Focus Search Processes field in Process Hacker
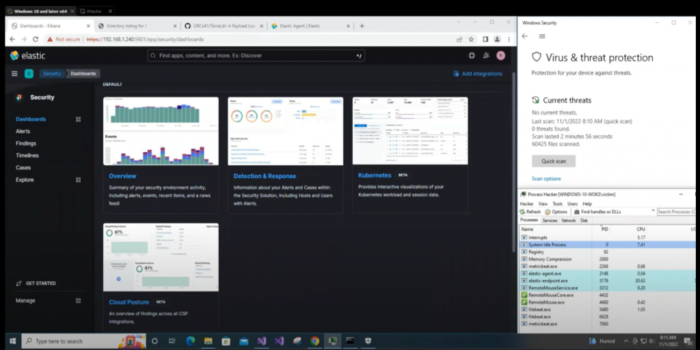The width and height of the screenshot is (700, 350). pos(676,212)
